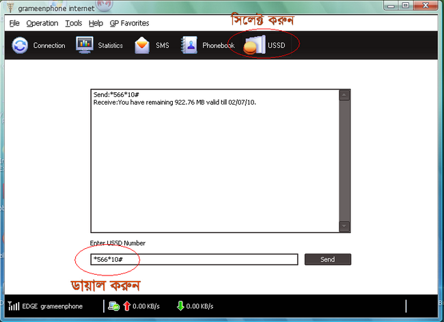Click the Connection label text
Image resolution: width=444 pixels, height=322 pixels.
tap(49, 45)
